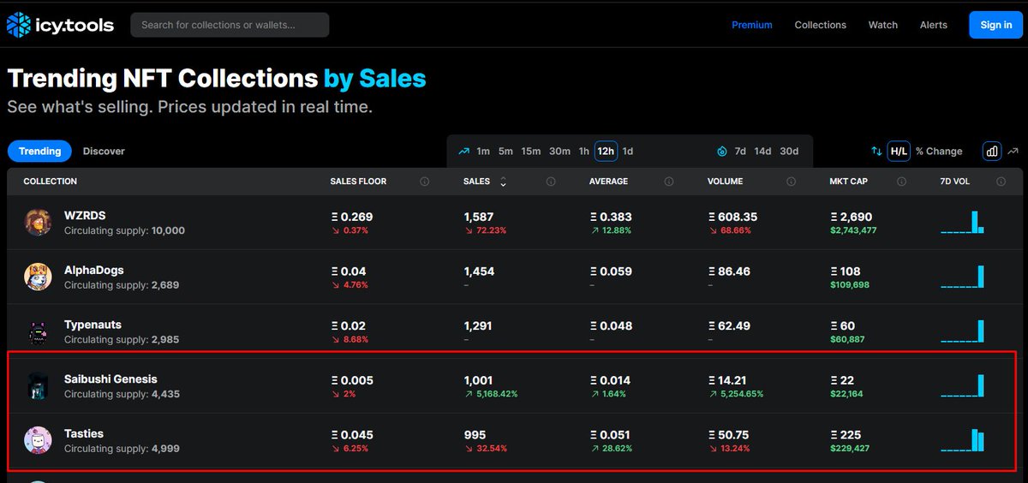Select the 12h time range
Screen dimensions: 1028x483
606,152
